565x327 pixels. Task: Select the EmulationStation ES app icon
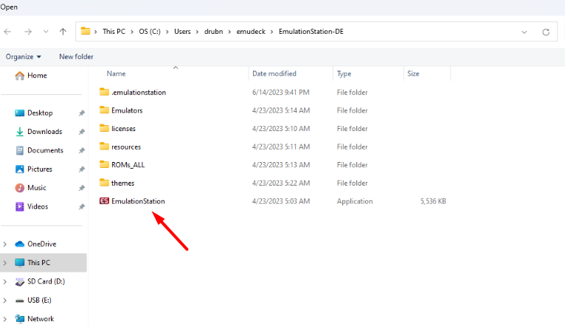coord(104,201)
